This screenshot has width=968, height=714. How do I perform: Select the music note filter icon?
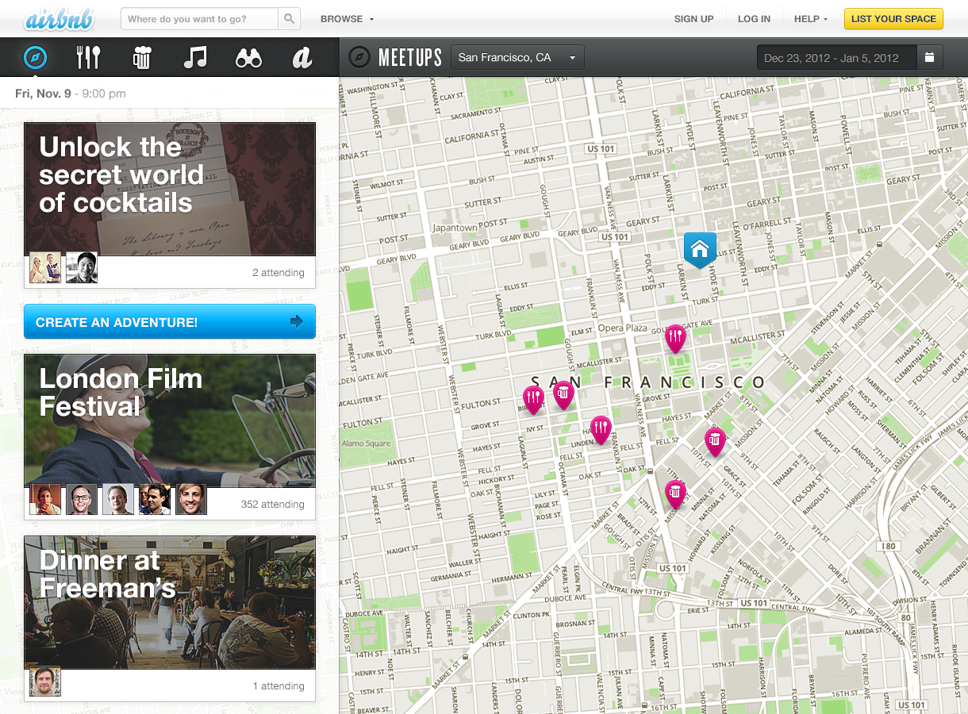194,56
